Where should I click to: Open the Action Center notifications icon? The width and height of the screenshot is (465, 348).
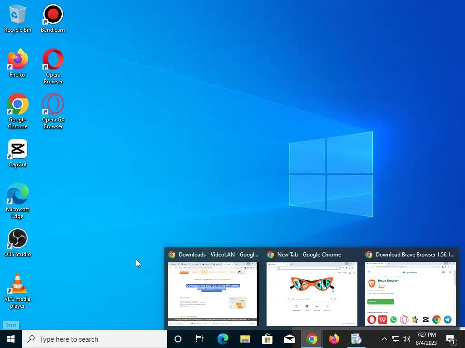click(x=450, y=339)
